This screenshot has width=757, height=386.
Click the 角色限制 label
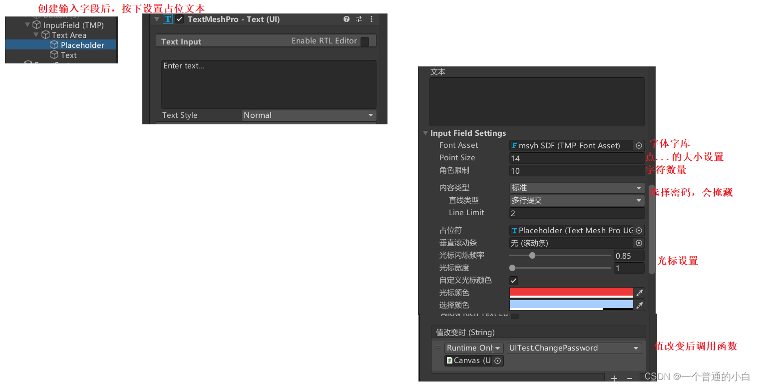click(454, 170)
